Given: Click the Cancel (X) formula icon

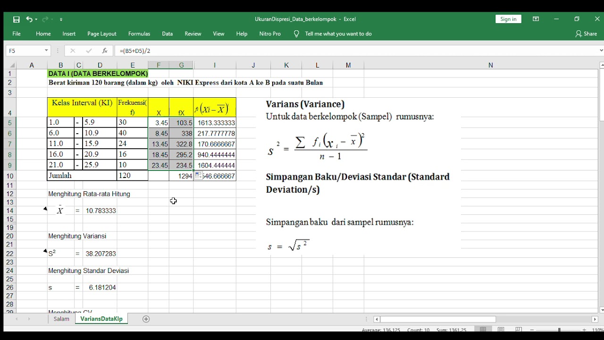Looking at the screenshot, I should 73,51.
